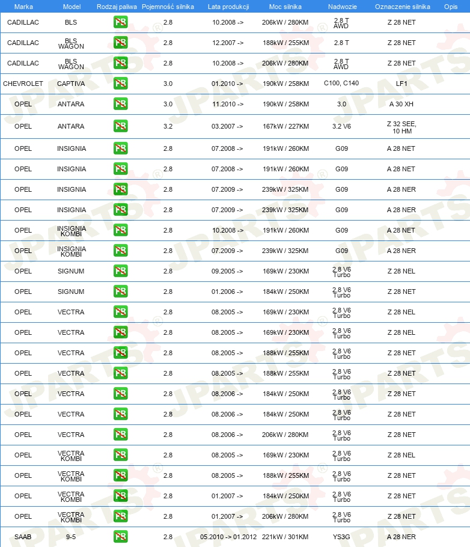
Task: Select the 167kW / 227KM power cell
Action: [x=285, y=126]
